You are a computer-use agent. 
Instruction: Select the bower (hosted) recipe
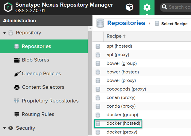(x=142, y=72)
